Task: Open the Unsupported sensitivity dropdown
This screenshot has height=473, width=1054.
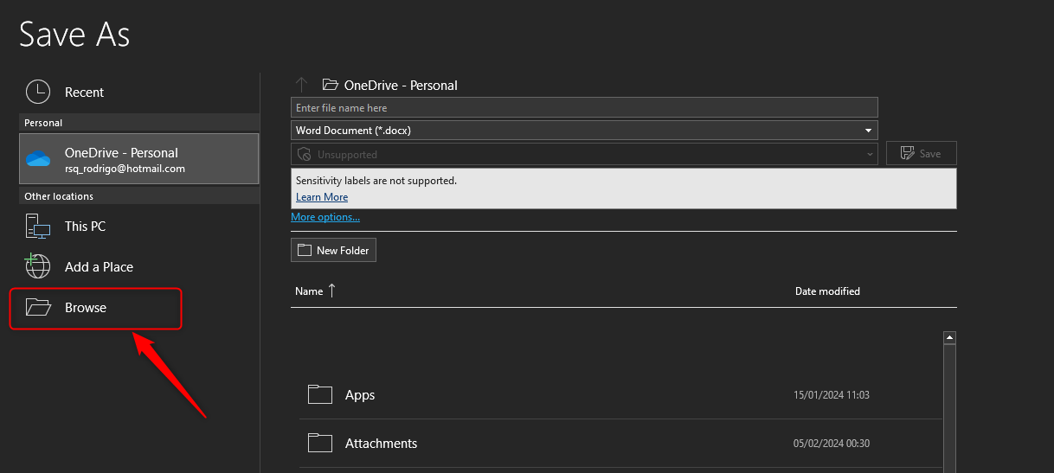Action: 584,154
